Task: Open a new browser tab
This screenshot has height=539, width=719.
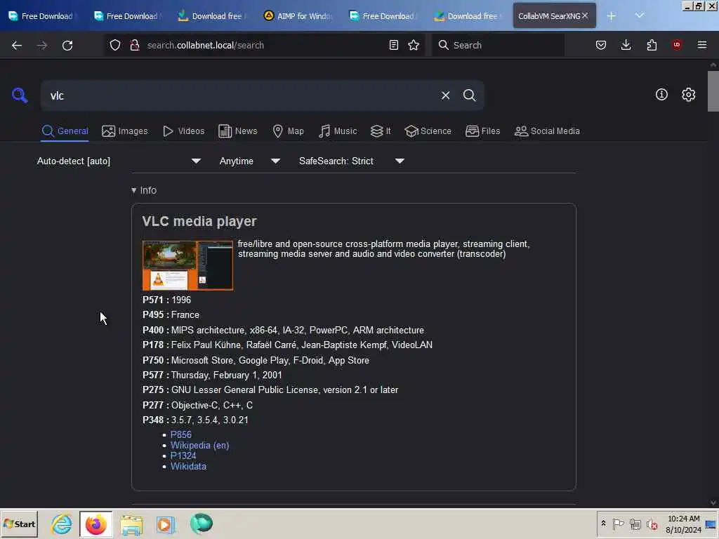Action: pyautogui.click(x=612, y=16)
